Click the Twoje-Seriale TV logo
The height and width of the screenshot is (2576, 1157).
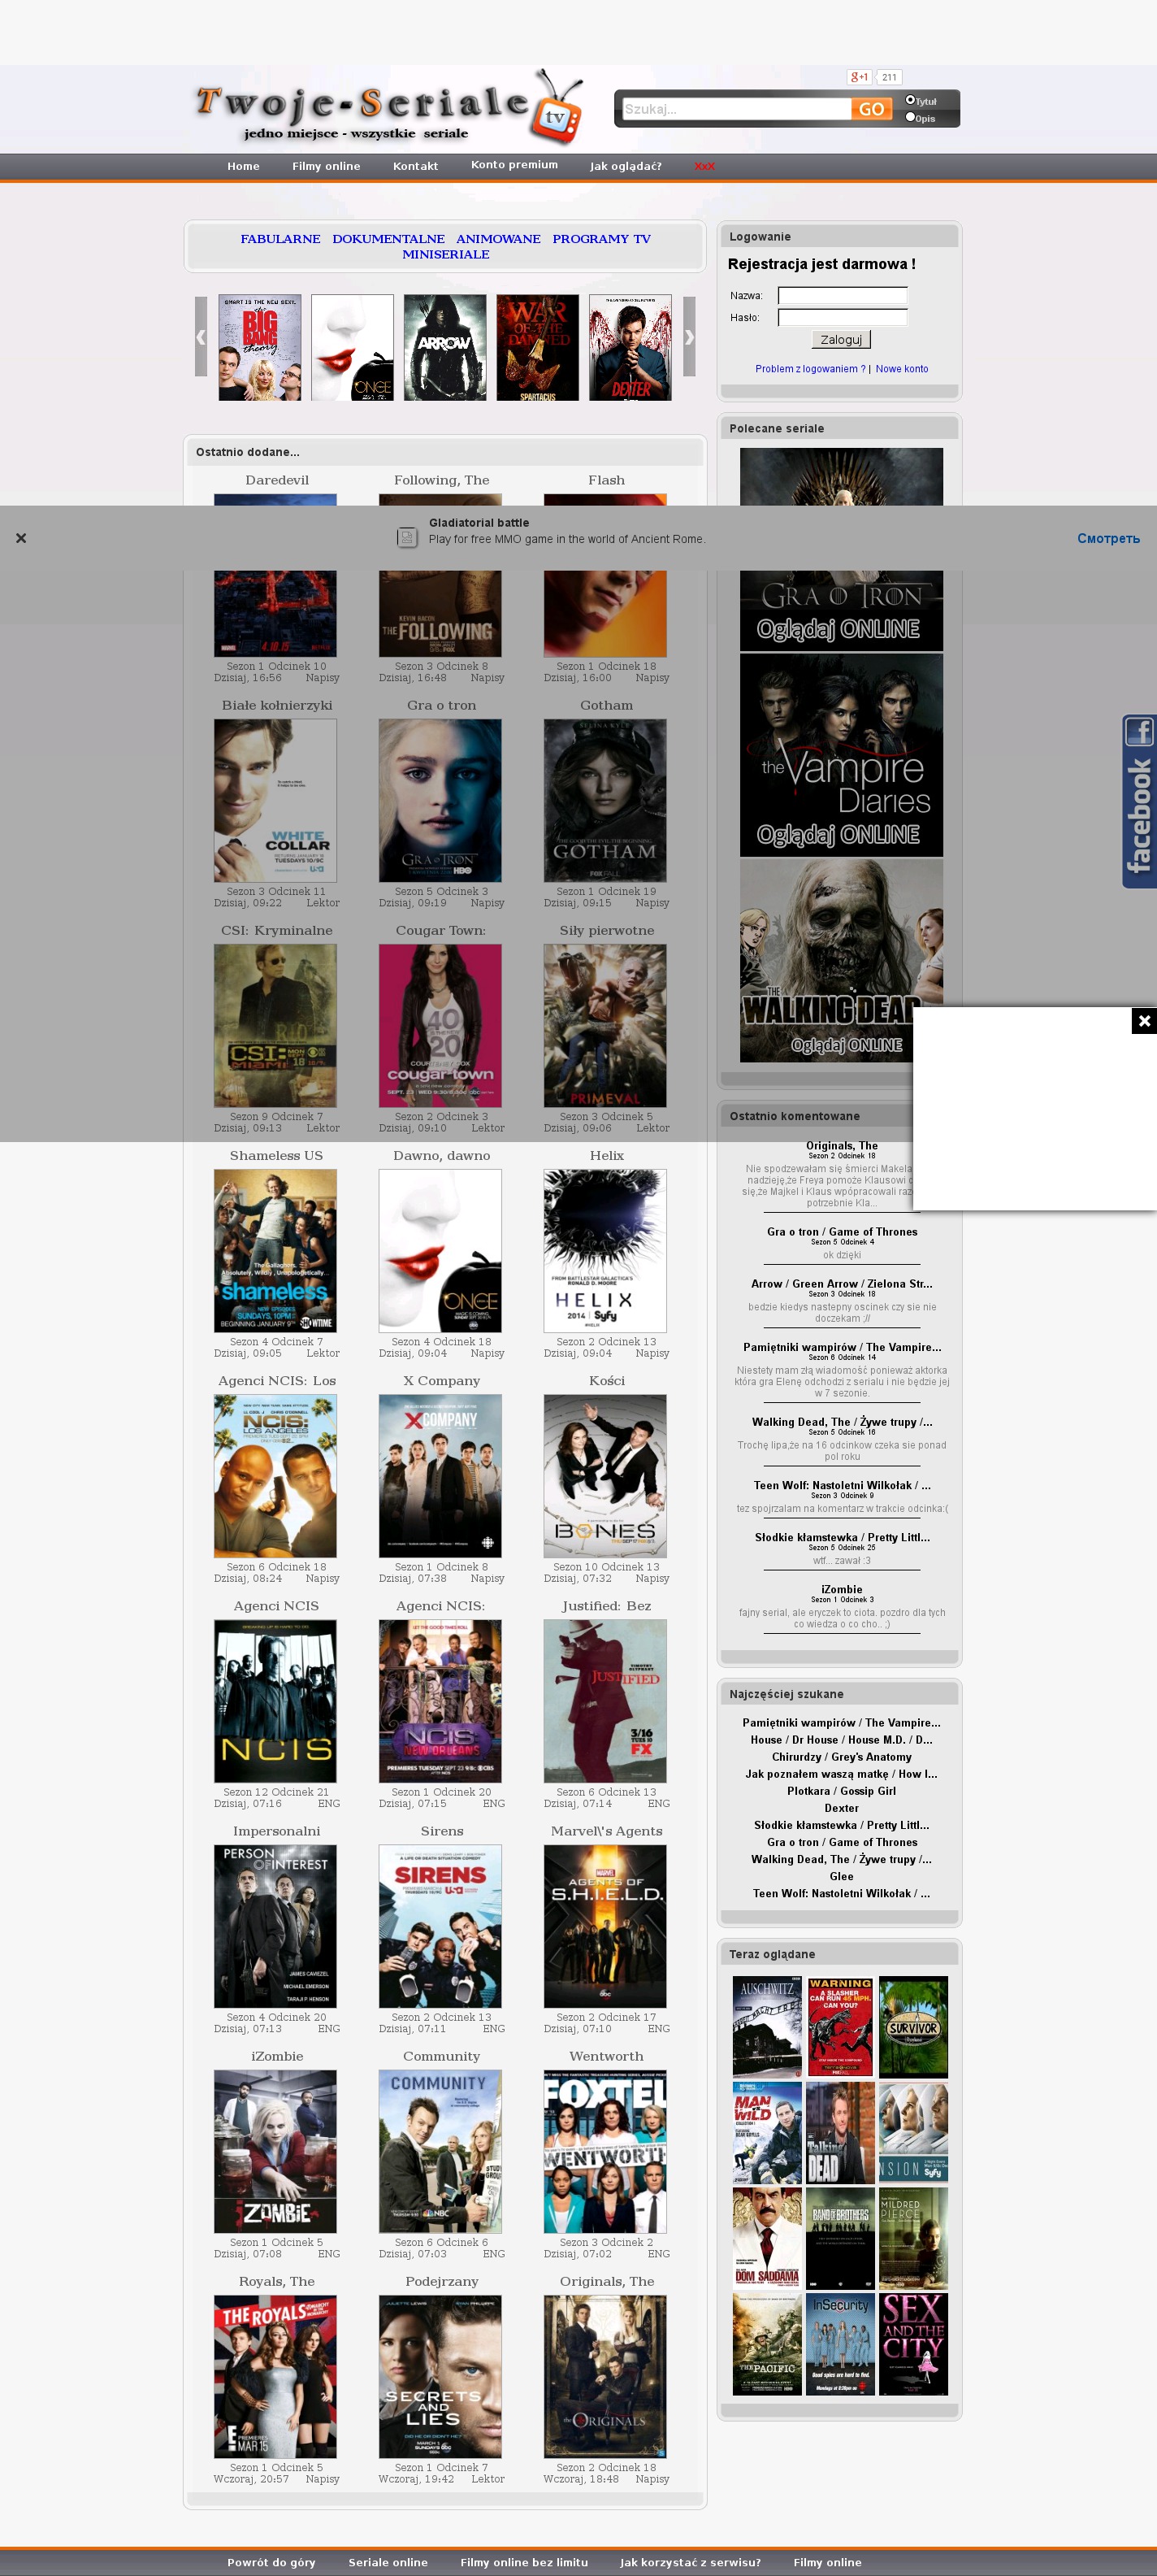point(388,108)
